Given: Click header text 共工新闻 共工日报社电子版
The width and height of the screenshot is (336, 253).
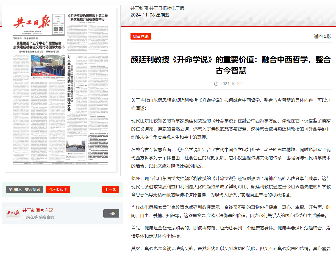Looking at the screenshot, I should coord(157,8).
